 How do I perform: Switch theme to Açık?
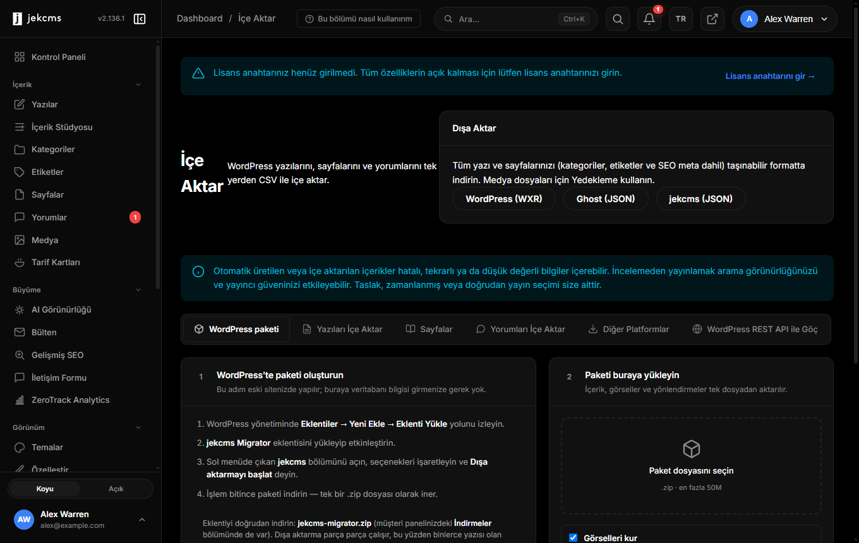(x=116, y=489)
